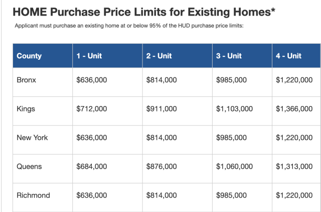
Task: Click the Queens 2-unit price $876,000
Action: click(x=162, y=166)
